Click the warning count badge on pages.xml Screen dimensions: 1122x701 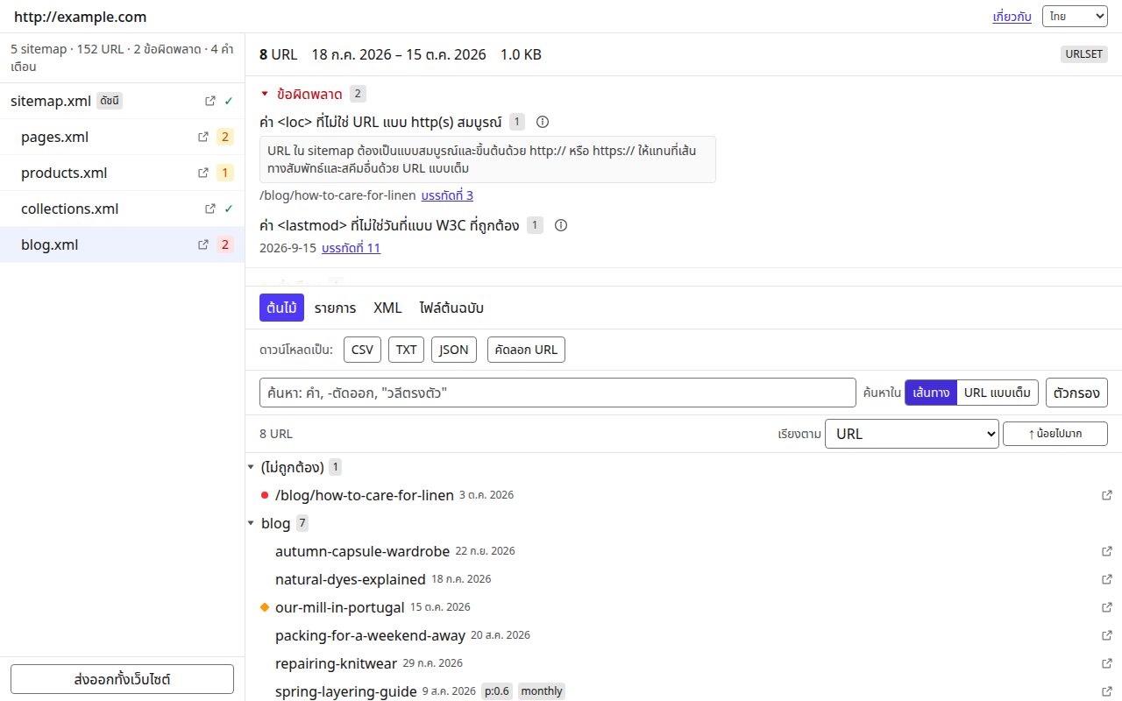coord(225,137)
